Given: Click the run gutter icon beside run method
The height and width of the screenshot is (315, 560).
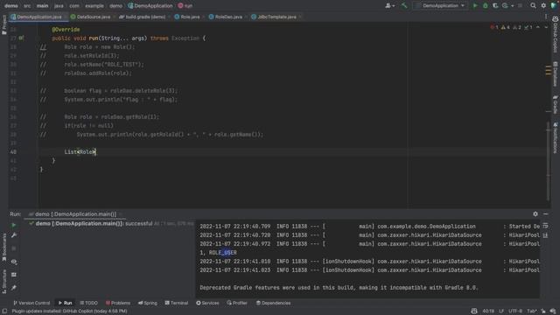Looking at the screenshot, I should 21,38.
